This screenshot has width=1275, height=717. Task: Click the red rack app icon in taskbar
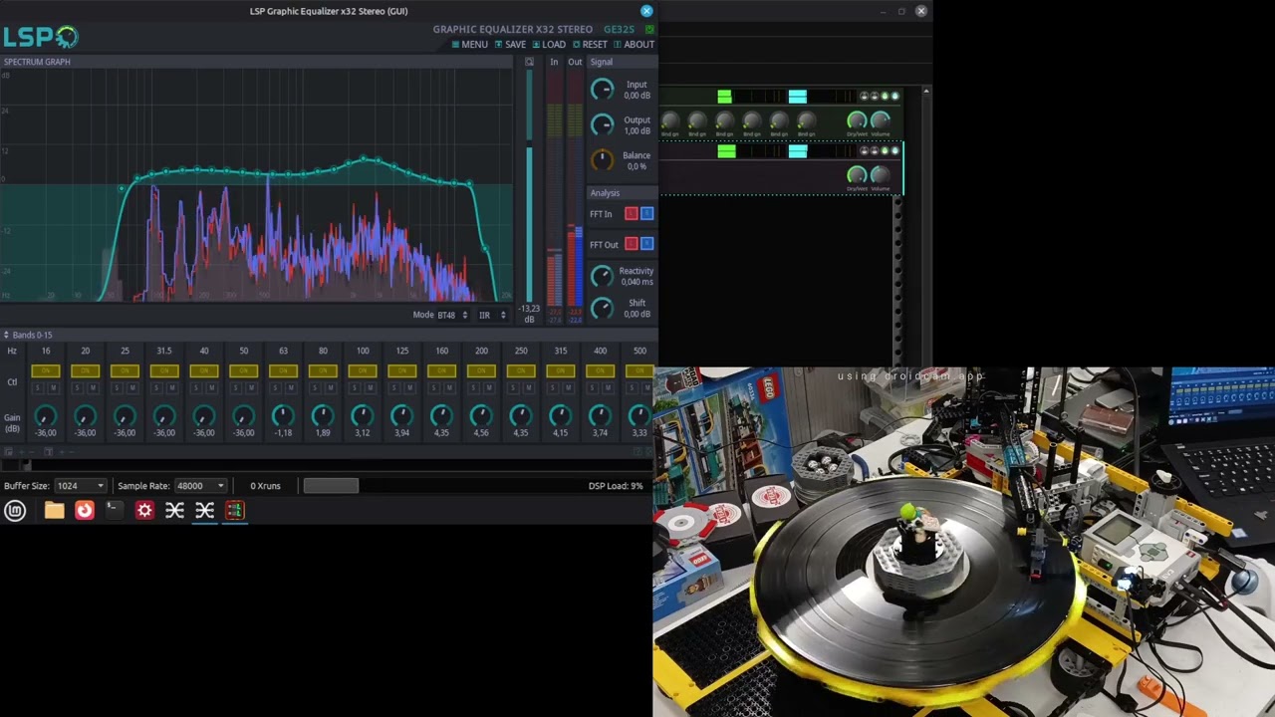click(x=234, y=510)
